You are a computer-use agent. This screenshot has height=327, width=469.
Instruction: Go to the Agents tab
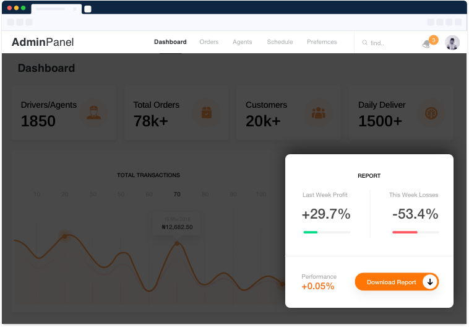tap(243, 42)
